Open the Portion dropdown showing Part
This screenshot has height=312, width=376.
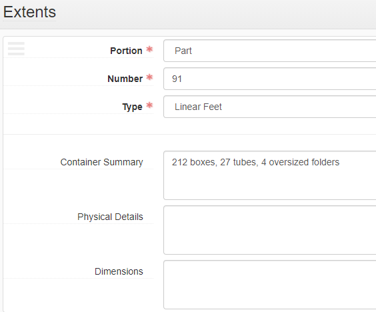pos(270,51)
